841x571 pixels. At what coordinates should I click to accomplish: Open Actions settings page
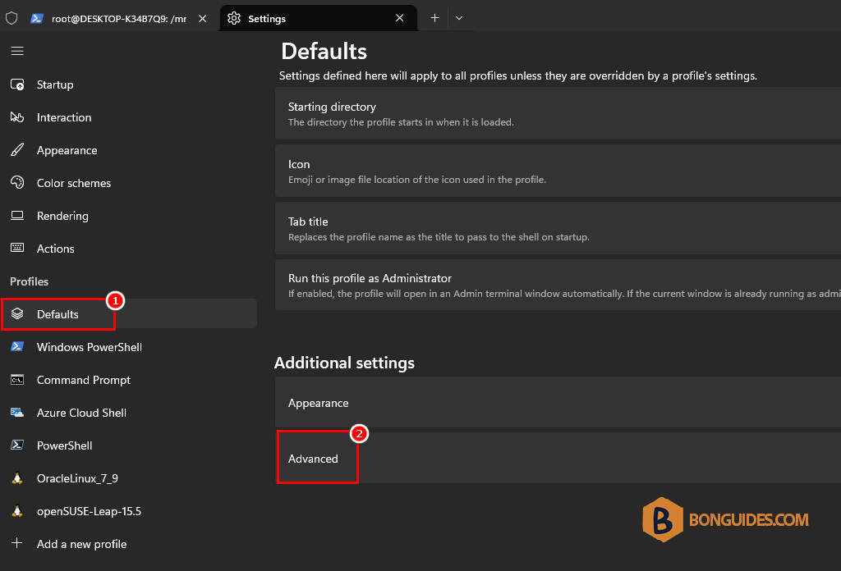pyautogui.click(x=129, y=248)
